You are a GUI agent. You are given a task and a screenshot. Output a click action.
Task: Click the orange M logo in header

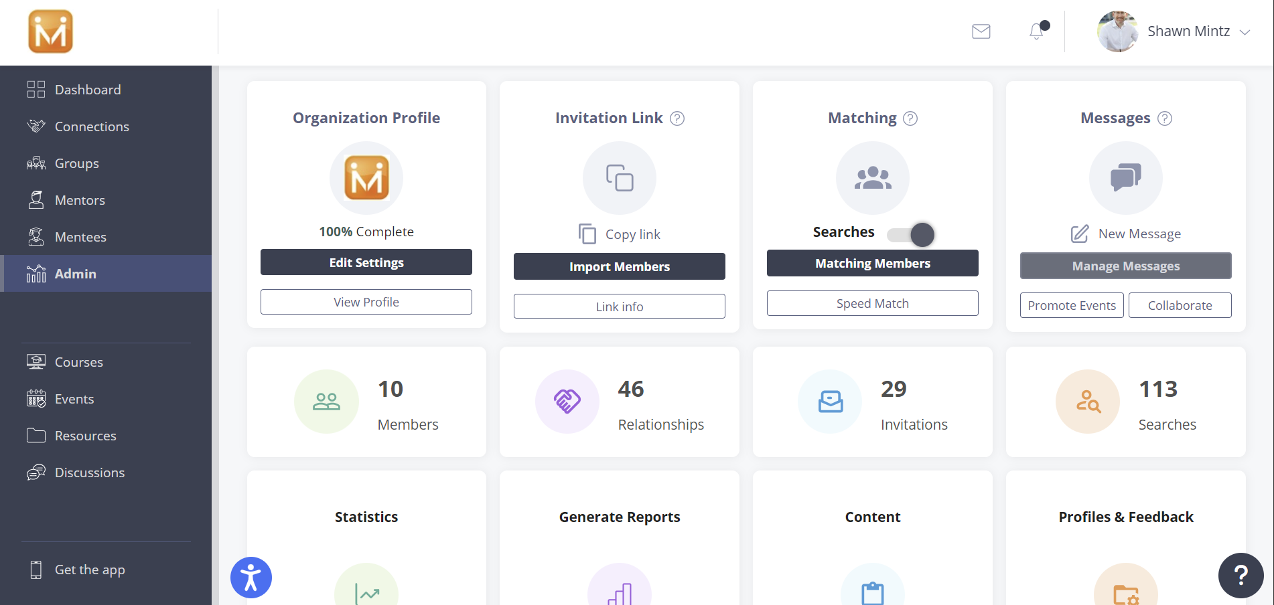[50, 31]
